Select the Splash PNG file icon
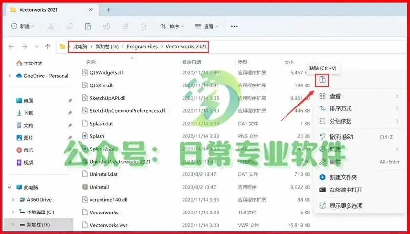 click(85, 136)
